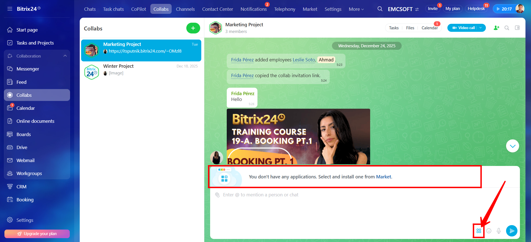The height and width of the screenshot is (242, 531).
Task: Toggle the hamburger menu beside Bitrix24 logo
Action: [10, 9]
